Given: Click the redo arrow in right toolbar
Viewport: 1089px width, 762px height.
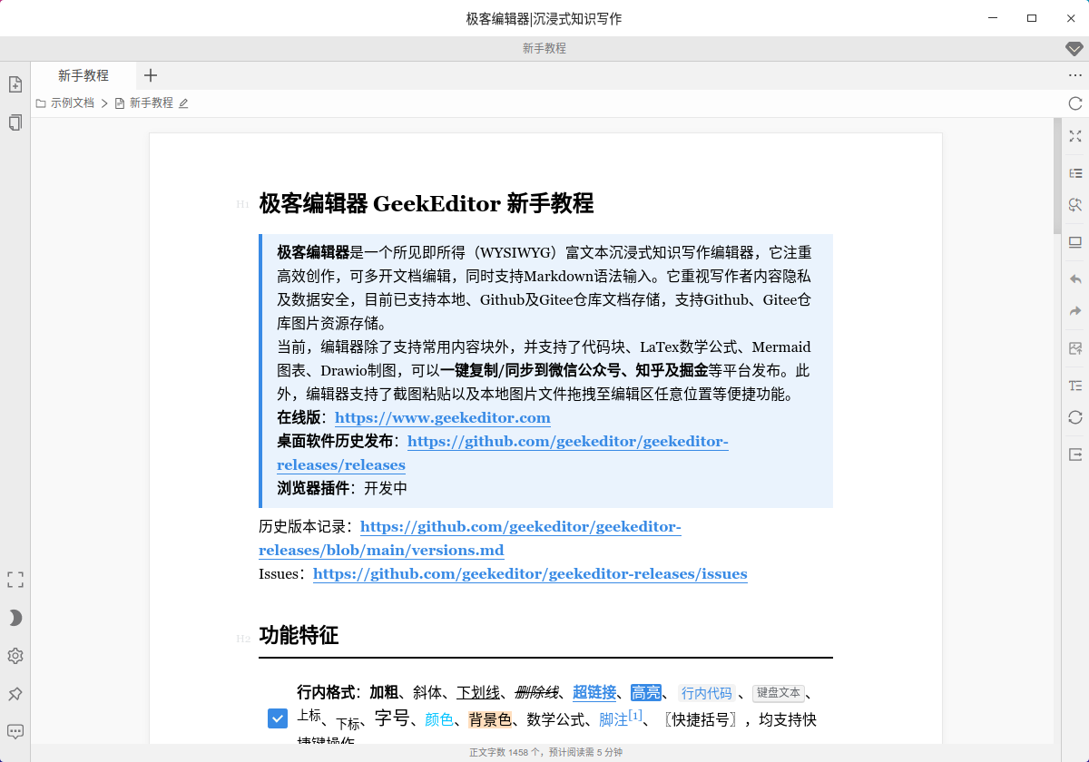Looking at the screenshot, I should [1075, 312].
